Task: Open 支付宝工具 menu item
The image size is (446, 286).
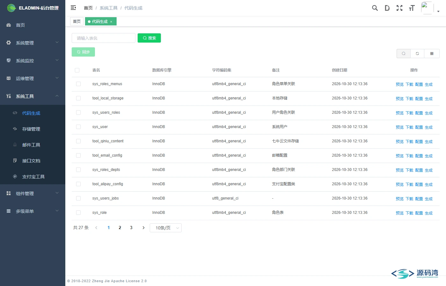Action: [x=32, y=177]
